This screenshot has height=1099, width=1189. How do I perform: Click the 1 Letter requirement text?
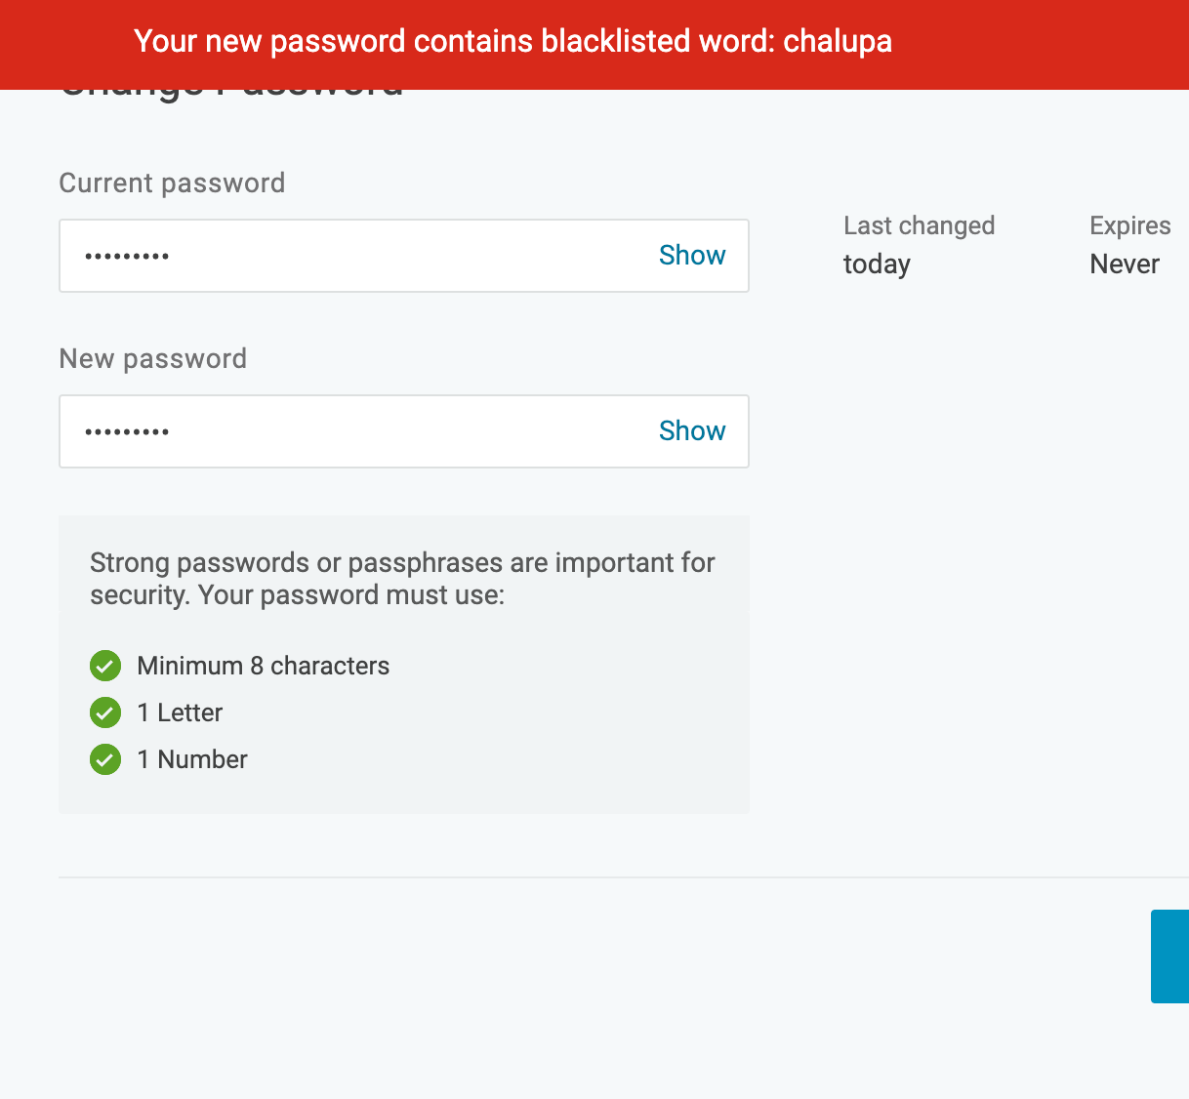pos(180,712)
